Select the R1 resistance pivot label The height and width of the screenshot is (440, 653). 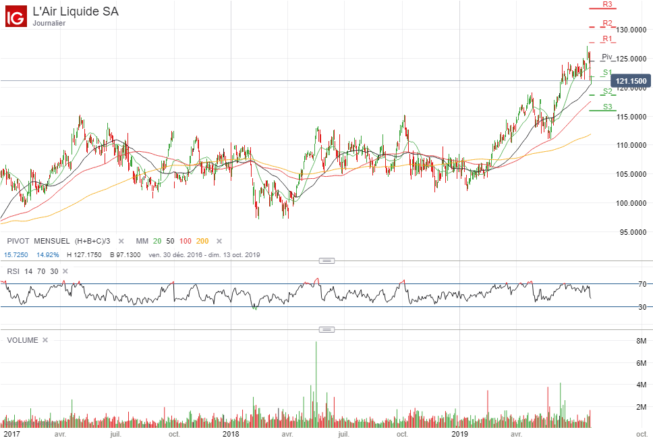(608, 38)
